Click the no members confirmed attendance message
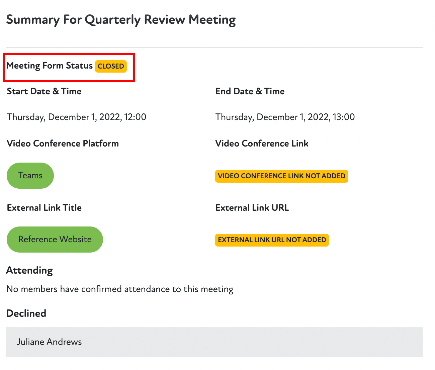Viewport: 435px width, 370px height. [x=120, y=289]
